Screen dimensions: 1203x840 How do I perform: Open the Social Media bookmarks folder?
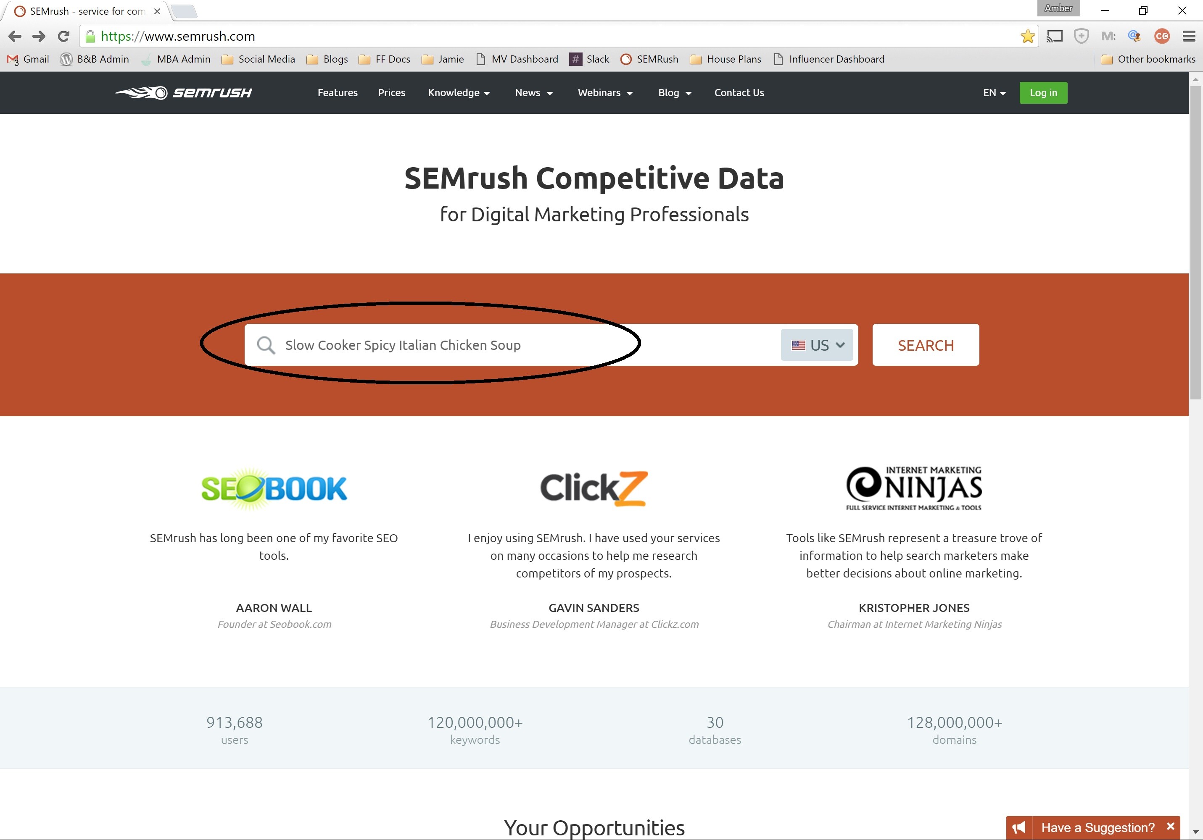point(259,59)
